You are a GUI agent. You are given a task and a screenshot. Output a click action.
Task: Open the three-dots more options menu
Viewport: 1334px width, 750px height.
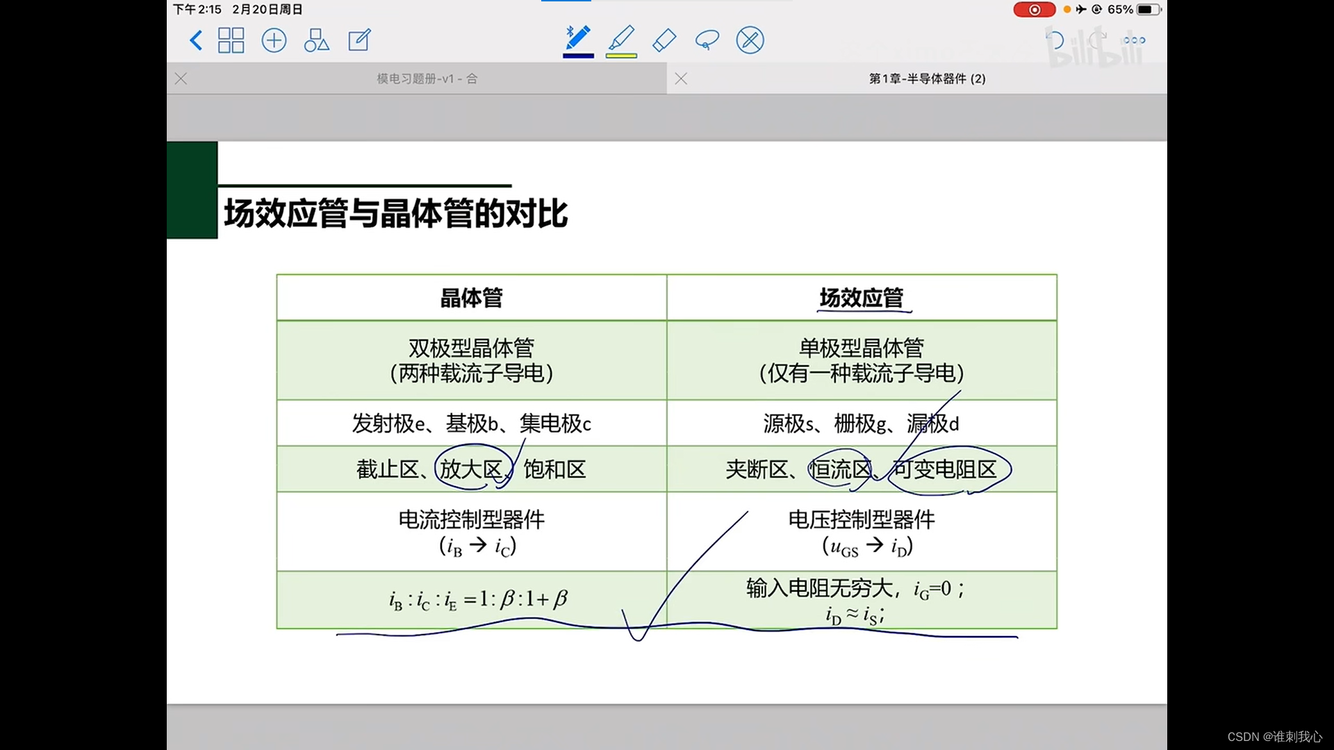[1134, 40]
